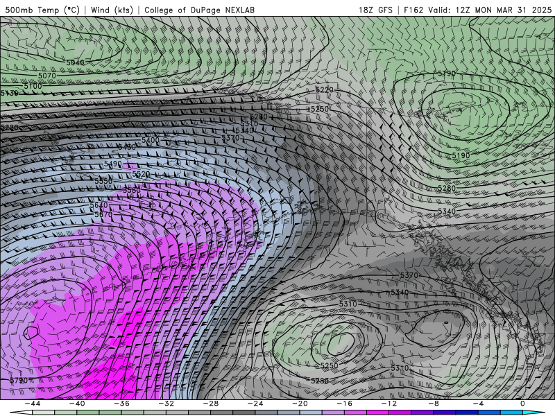Screen dimensions: 555x416
Task: Click the 5220 contour label
Action: click(324, 90)
